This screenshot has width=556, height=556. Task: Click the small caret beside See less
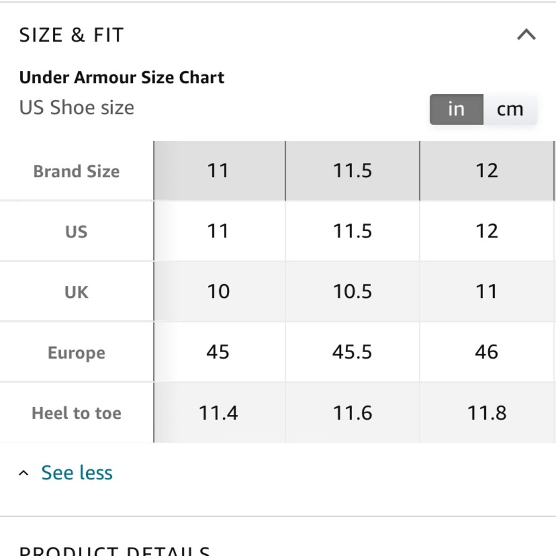23,474
